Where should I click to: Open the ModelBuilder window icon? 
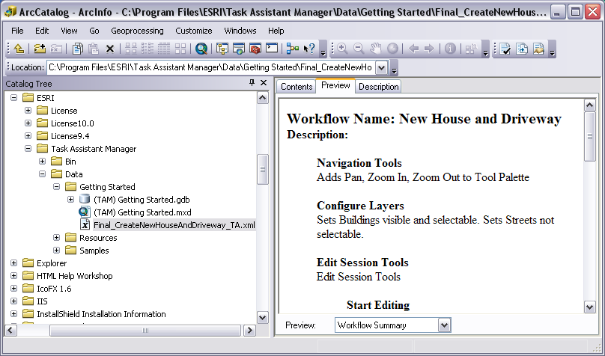293,49
